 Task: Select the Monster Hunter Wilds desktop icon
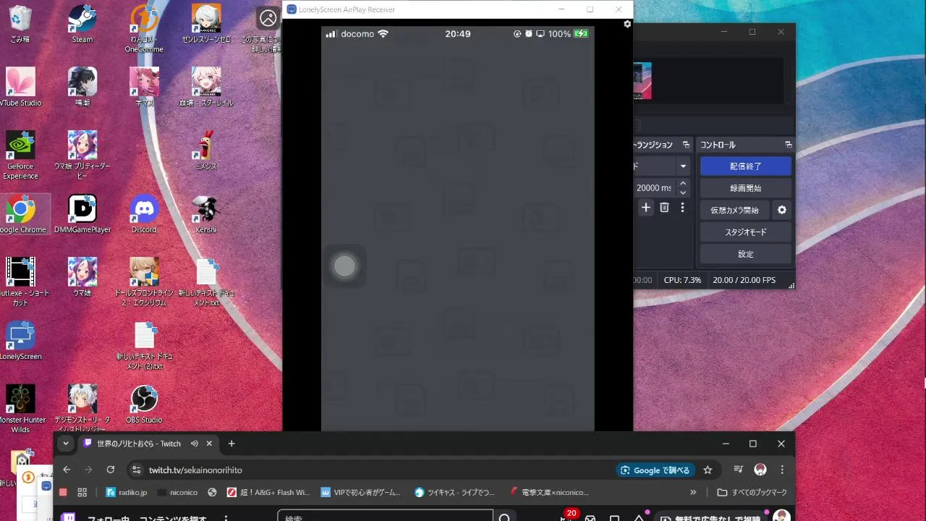tap(20, 409)
